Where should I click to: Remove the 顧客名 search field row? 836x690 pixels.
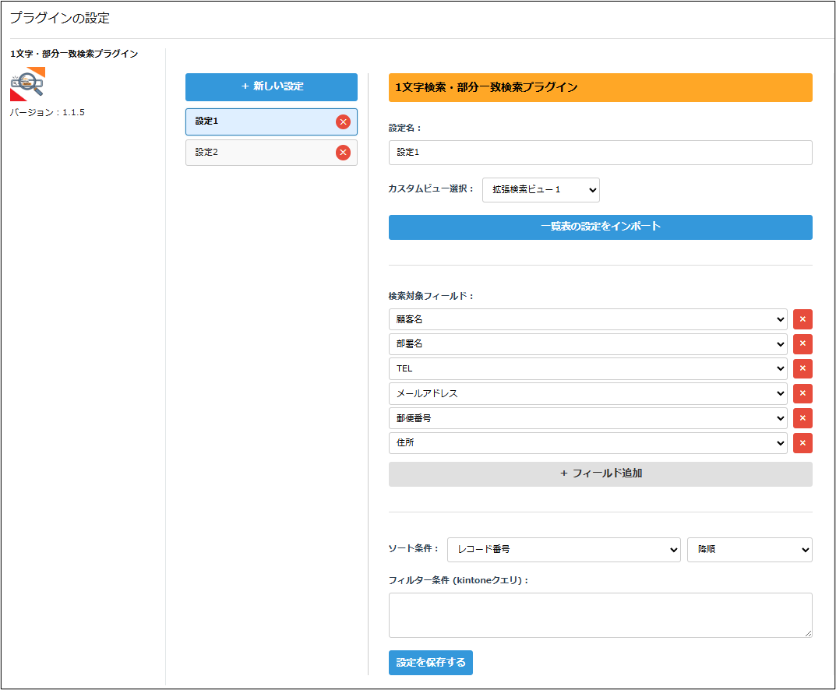point(802,319)
